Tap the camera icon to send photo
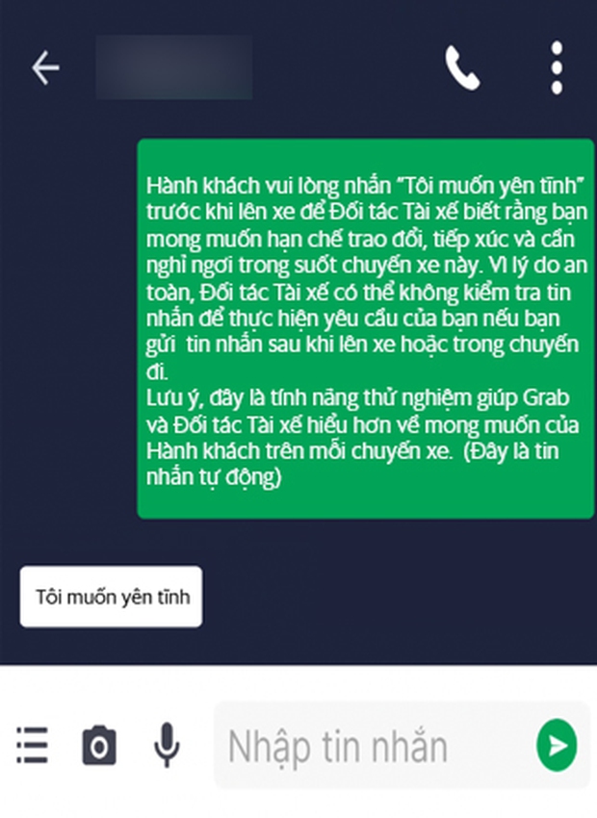597x818 pixels. pyautogui.click(x=99, y=745)
